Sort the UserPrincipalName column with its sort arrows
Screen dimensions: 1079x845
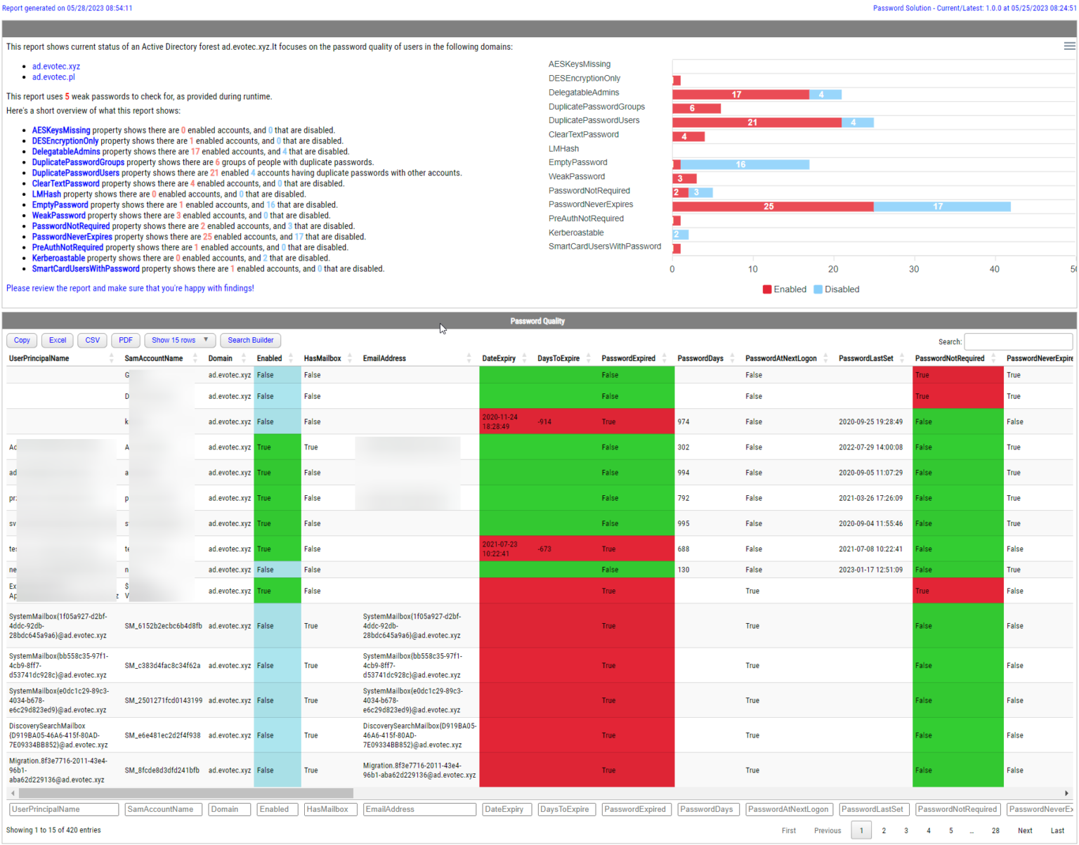click(110, 358)
